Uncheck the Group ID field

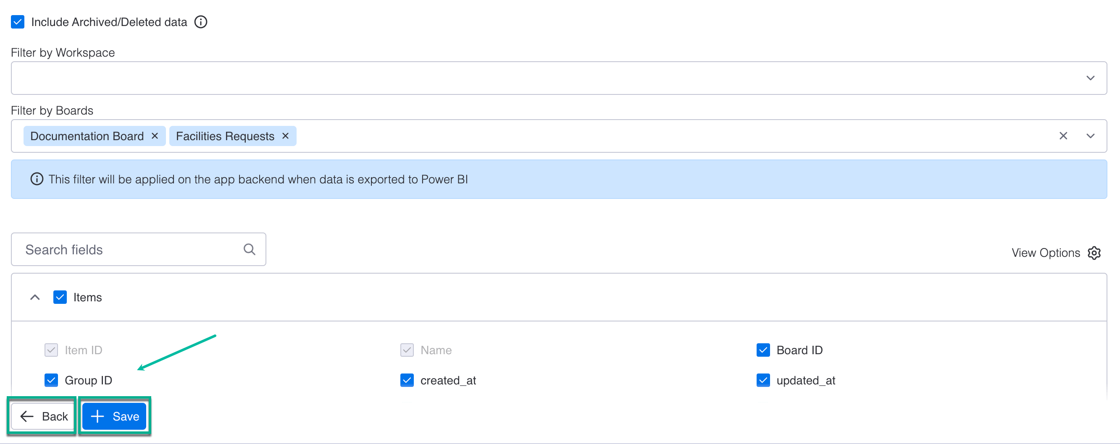tap(51, 380)
